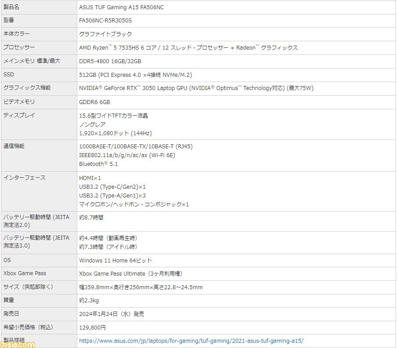Click the 'Bluetooth 5.1' line
Viewport: 397px width, 348px height.
[98, 164]
